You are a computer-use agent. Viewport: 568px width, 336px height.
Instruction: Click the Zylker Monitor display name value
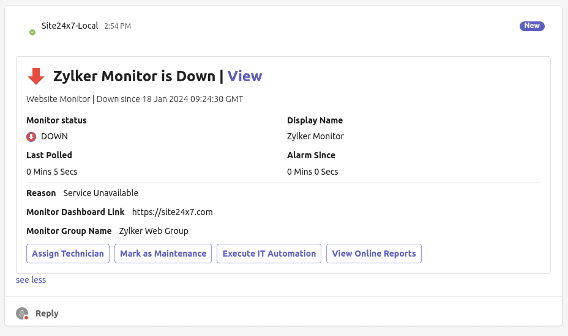click(315, 136)
